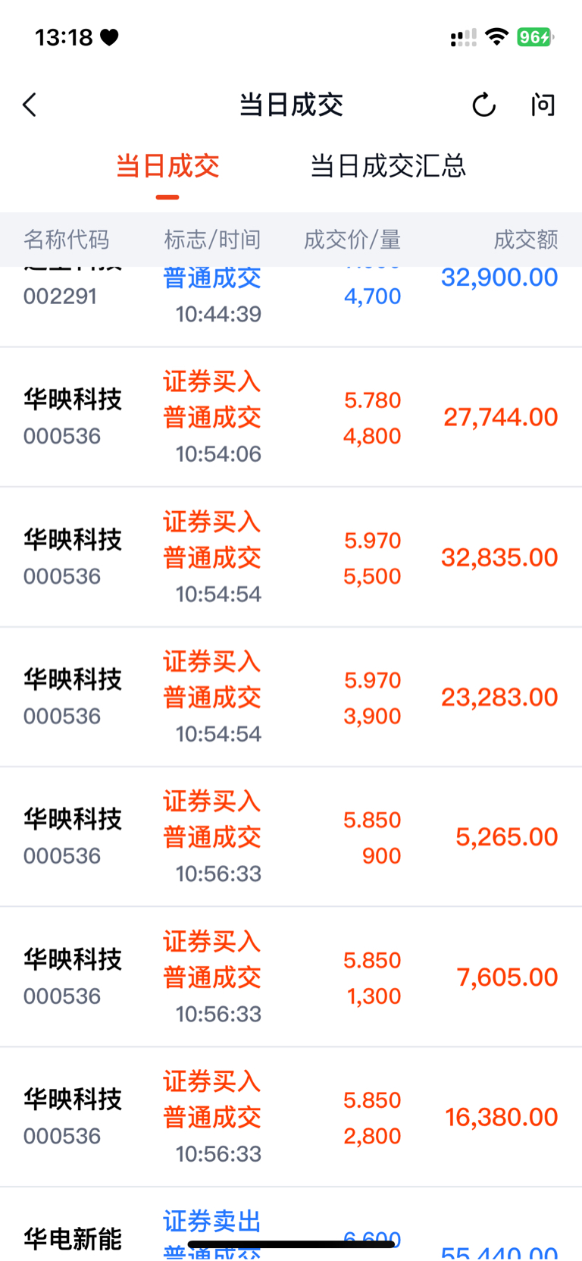Select the 当日成交 tab
Viewport: 582px width, 1261px height.
(167, 165)
